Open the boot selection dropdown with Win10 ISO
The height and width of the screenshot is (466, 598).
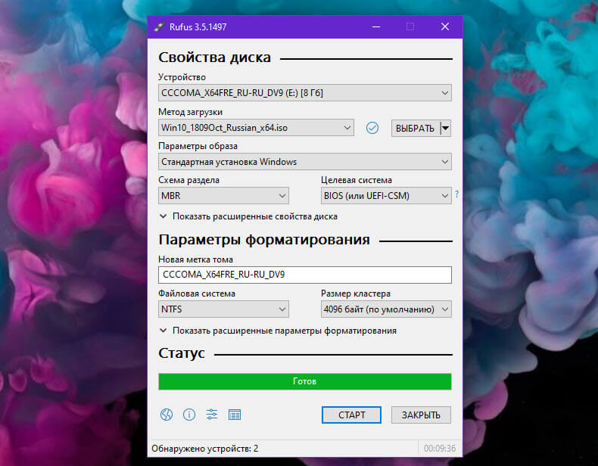(x=256, y=128)
